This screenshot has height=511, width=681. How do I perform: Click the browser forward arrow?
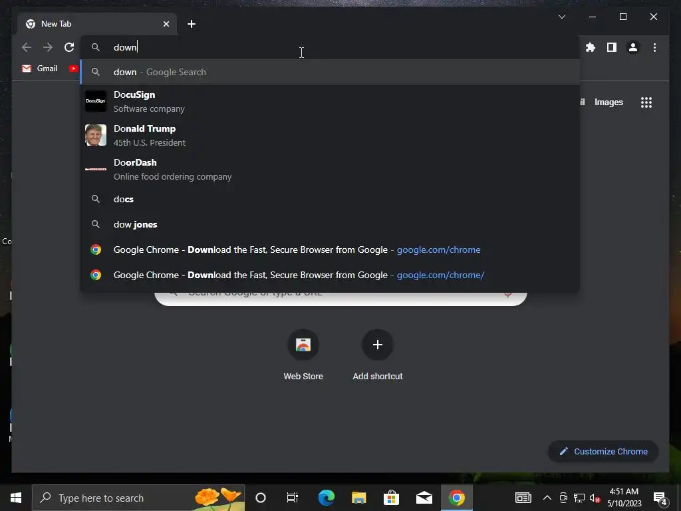coord(48,47)
